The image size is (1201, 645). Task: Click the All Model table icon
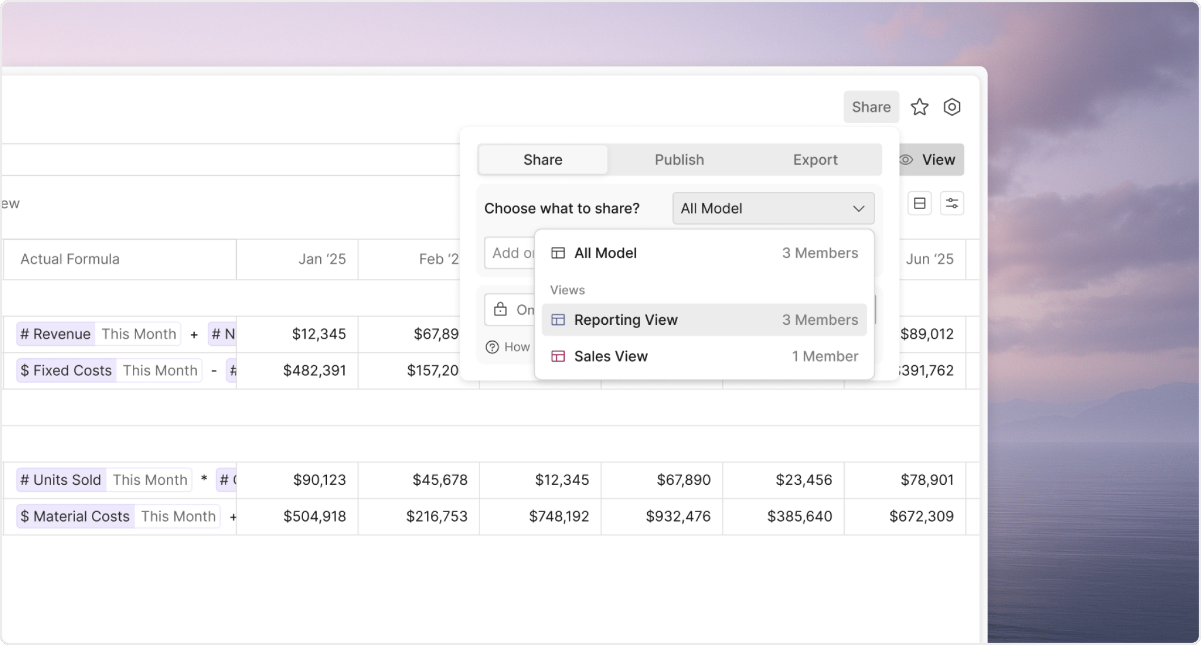point(558,253)
